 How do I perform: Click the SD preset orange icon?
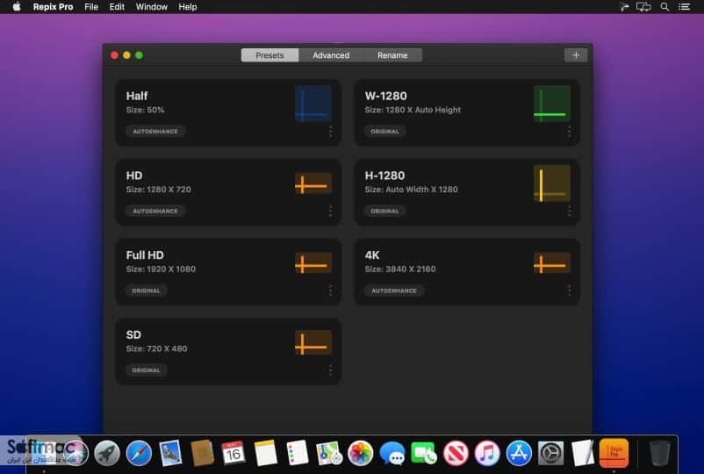[x=313, y=343]
